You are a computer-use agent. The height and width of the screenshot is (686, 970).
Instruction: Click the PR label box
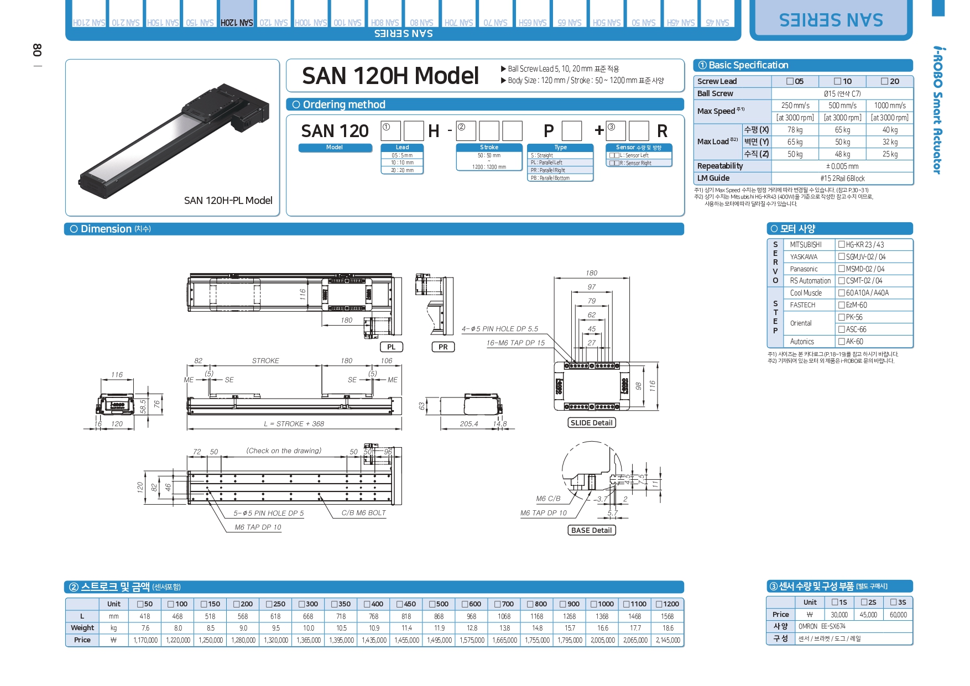[x=443, y=347]
